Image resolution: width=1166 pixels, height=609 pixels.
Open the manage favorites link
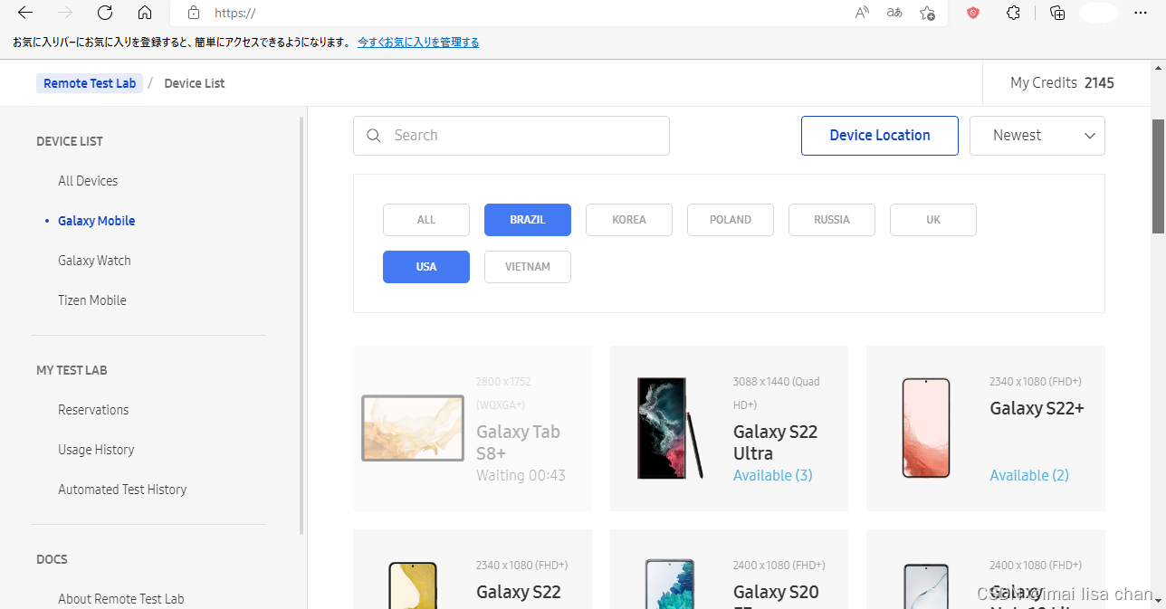point(418,43)
